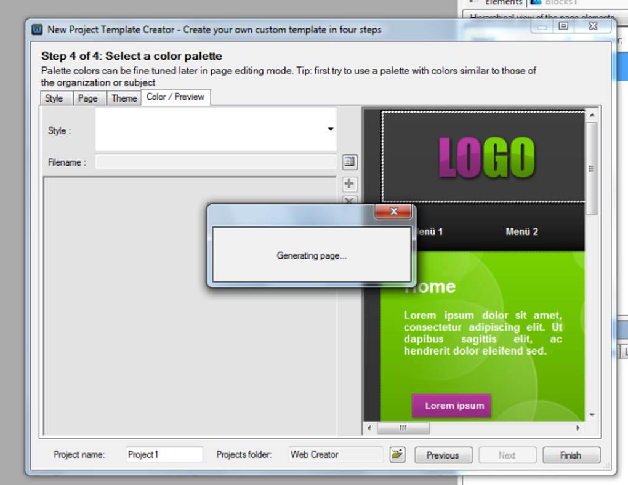Screen dimensions: 628x485
Task: Click the Elements tab in background window
Action: pos(502,2)
